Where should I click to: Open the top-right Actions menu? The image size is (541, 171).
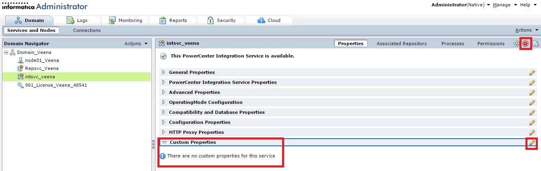(x=526, y=30)
